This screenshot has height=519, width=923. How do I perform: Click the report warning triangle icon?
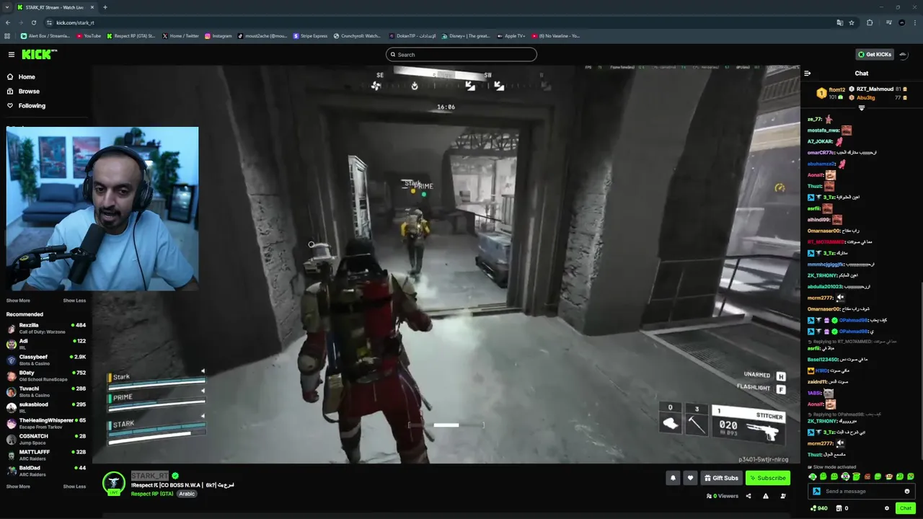pyautogui.click(x=766, y=496)
